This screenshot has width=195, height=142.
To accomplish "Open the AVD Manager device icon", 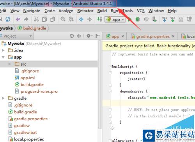I will [154, 19].
